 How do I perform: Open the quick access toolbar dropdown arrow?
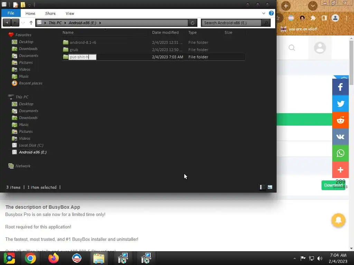pos(29,5)
